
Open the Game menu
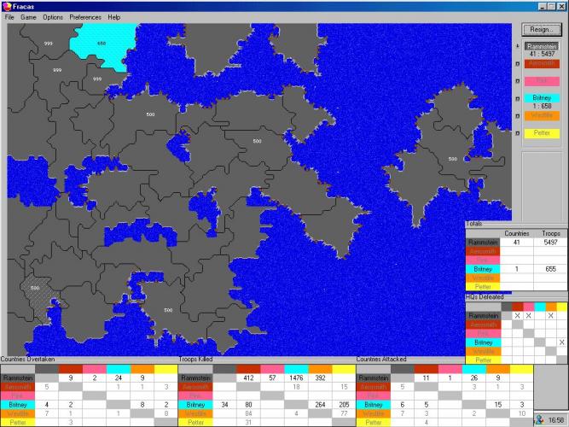coord(28,17)
